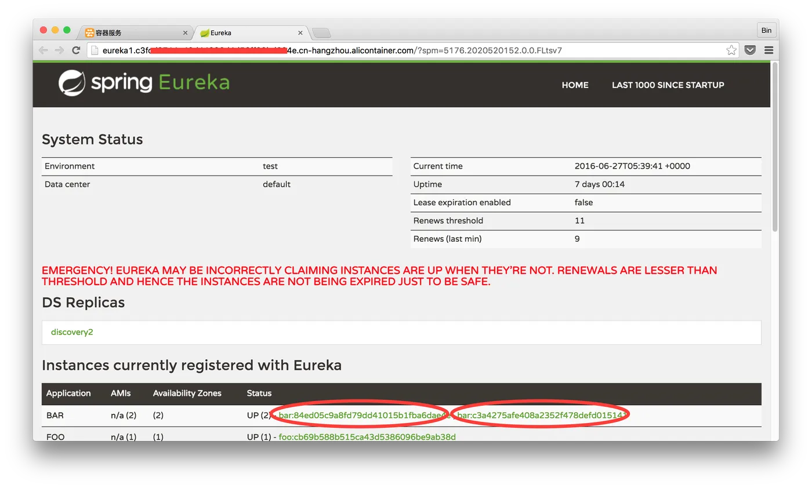Go back with the browser back arrow
The image size is (812, 488).
point(43,50)
